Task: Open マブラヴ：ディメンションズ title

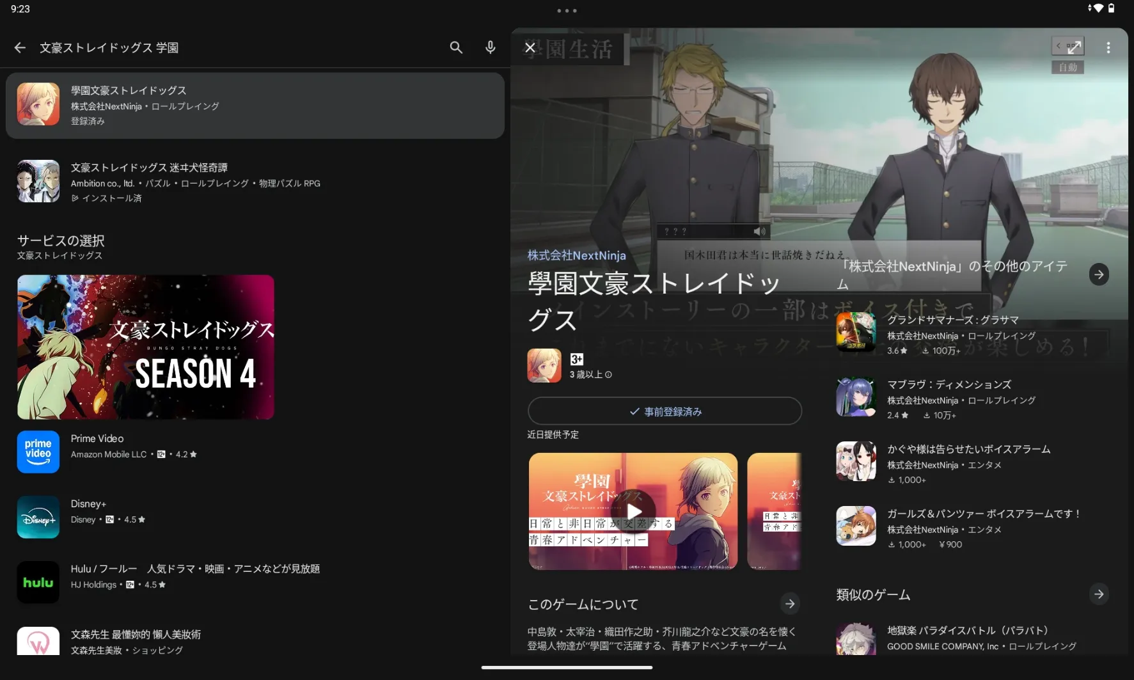Action: pos(949,384)
